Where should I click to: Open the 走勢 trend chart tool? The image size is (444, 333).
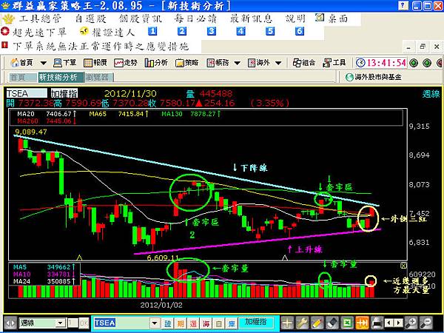[x=126, y=63]
